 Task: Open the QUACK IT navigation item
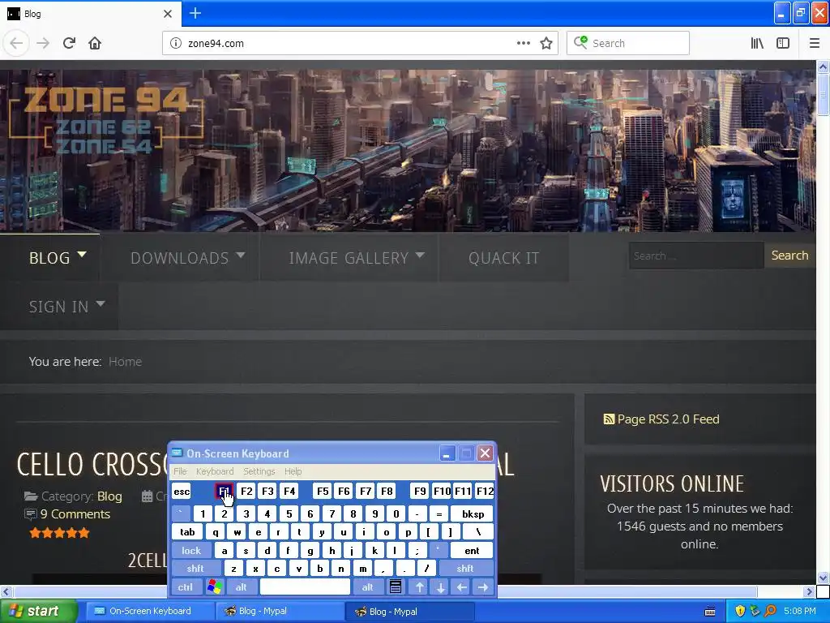(503, 258)
